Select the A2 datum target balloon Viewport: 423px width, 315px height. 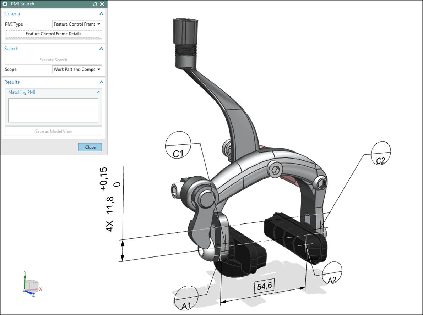(x=332, y=273)
